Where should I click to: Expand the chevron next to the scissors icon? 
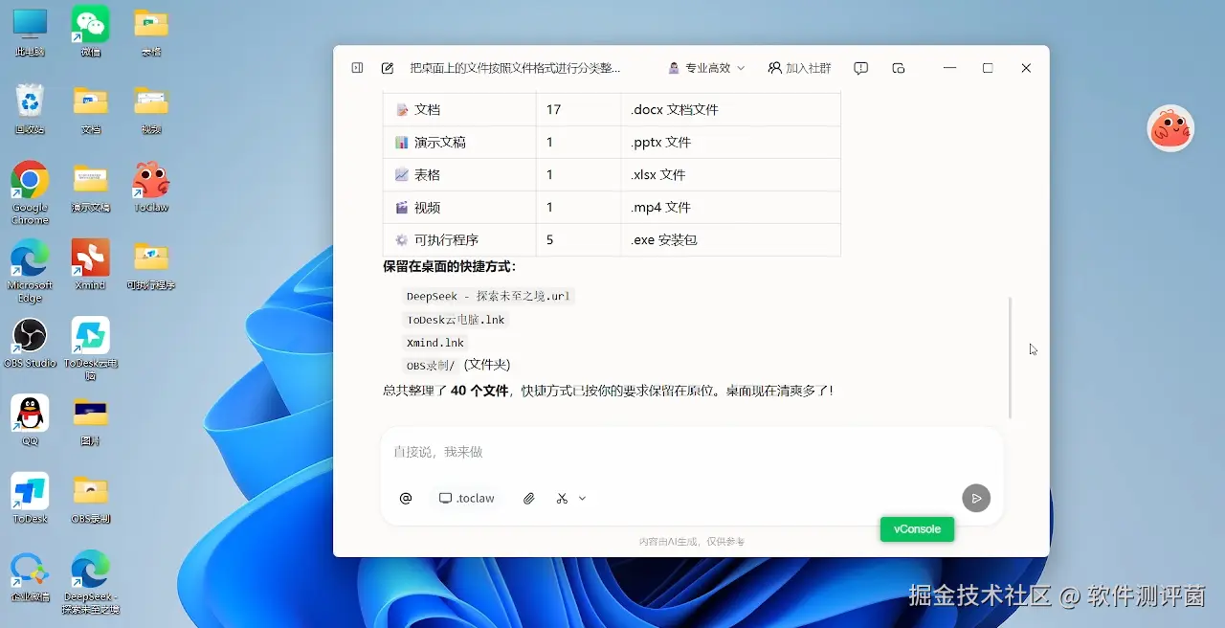coord(583,498)
